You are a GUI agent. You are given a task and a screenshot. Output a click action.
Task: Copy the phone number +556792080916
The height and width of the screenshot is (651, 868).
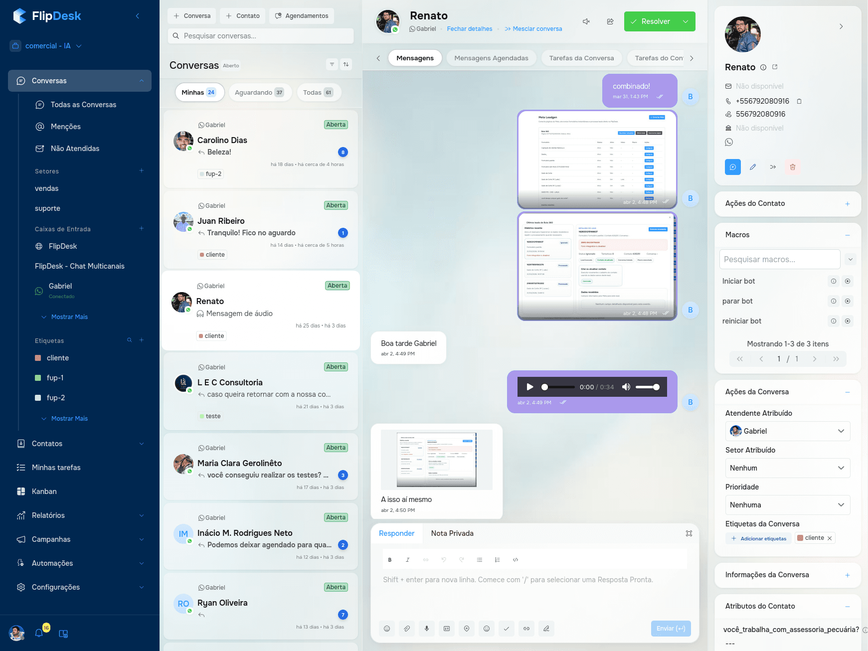pyautogui.click(x=799, y=101)
